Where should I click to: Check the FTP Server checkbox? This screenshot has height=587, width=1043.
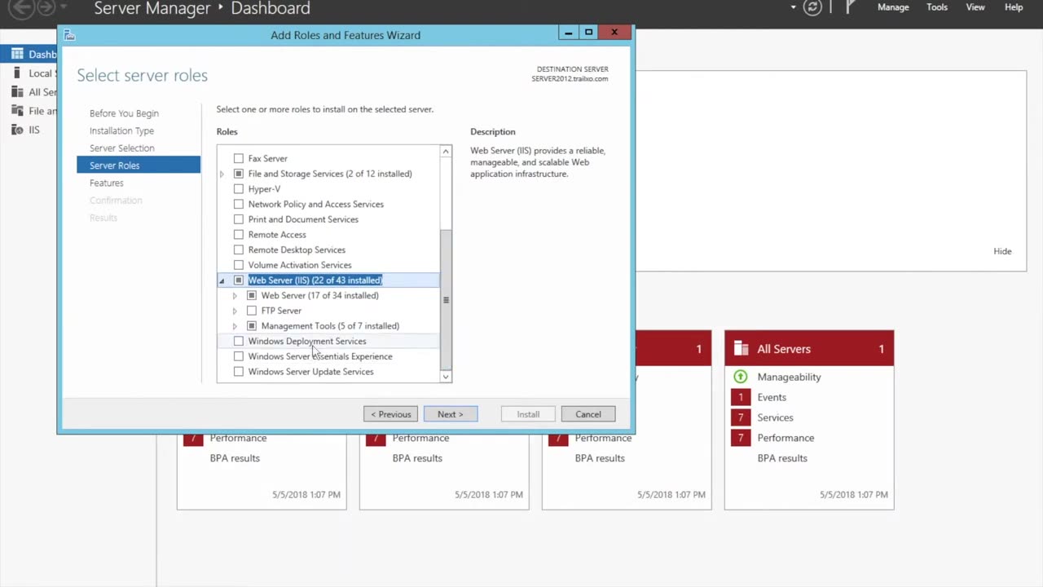pyautogui.click(x=252, y=311)
